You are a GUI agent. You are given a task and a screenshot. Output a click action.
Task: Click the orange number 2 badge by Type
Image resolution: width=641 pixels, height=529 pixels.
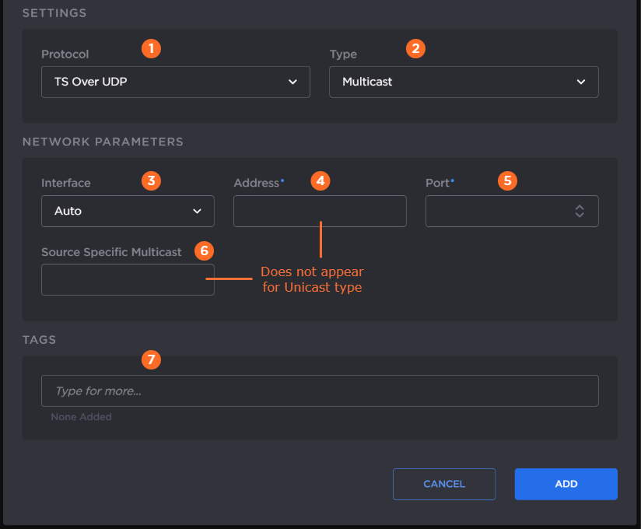click(x=416, y=48)
